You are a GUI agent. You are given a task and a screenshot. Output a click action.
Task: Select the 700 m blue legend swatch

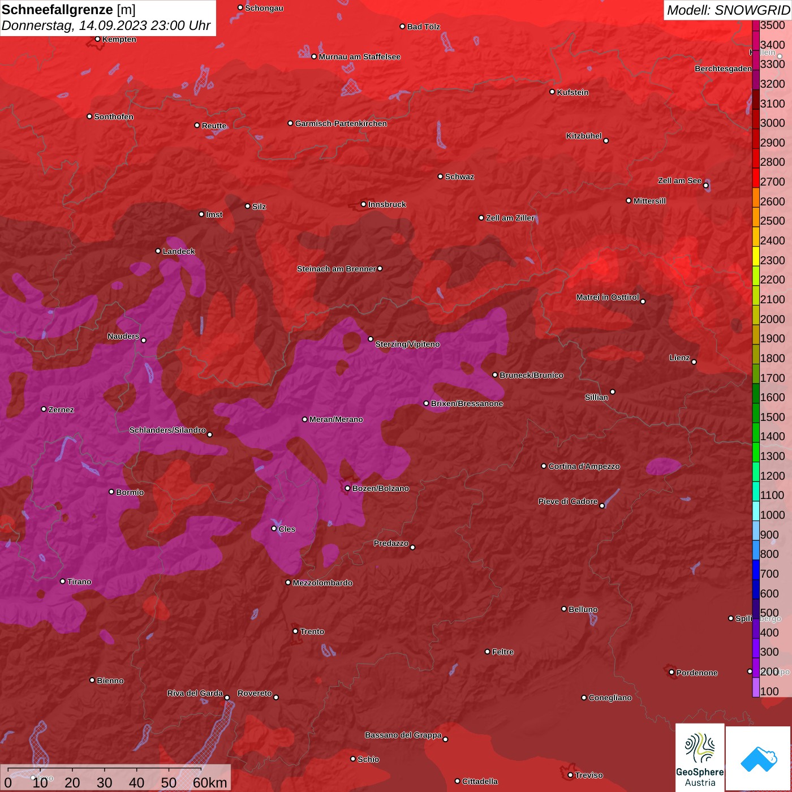click(756, 569)
